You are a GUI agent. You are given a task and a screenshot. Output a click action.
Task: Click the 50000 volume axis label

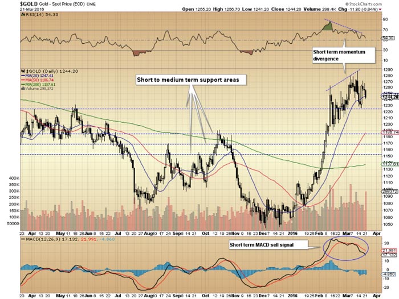click(x=13, y=223)
